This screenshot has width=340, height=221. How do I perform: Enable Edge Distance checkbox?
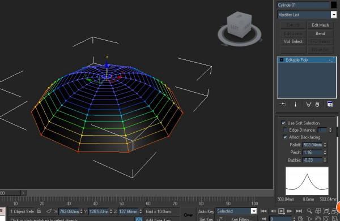coord(285,130)
